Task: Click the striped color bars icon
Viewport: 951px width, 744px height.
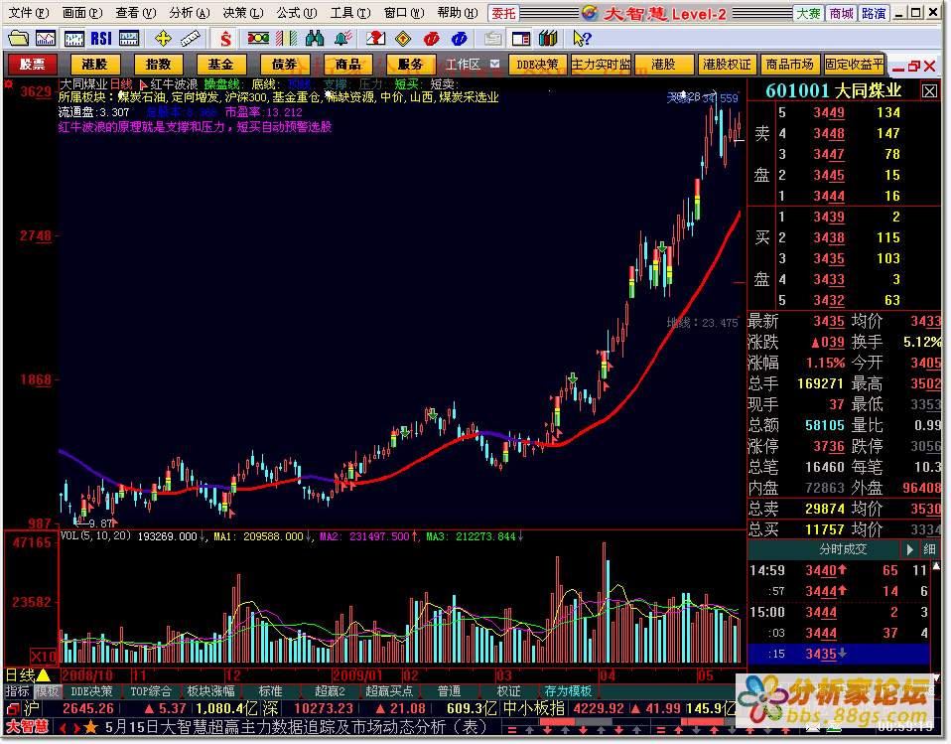Action: [286, 39]
